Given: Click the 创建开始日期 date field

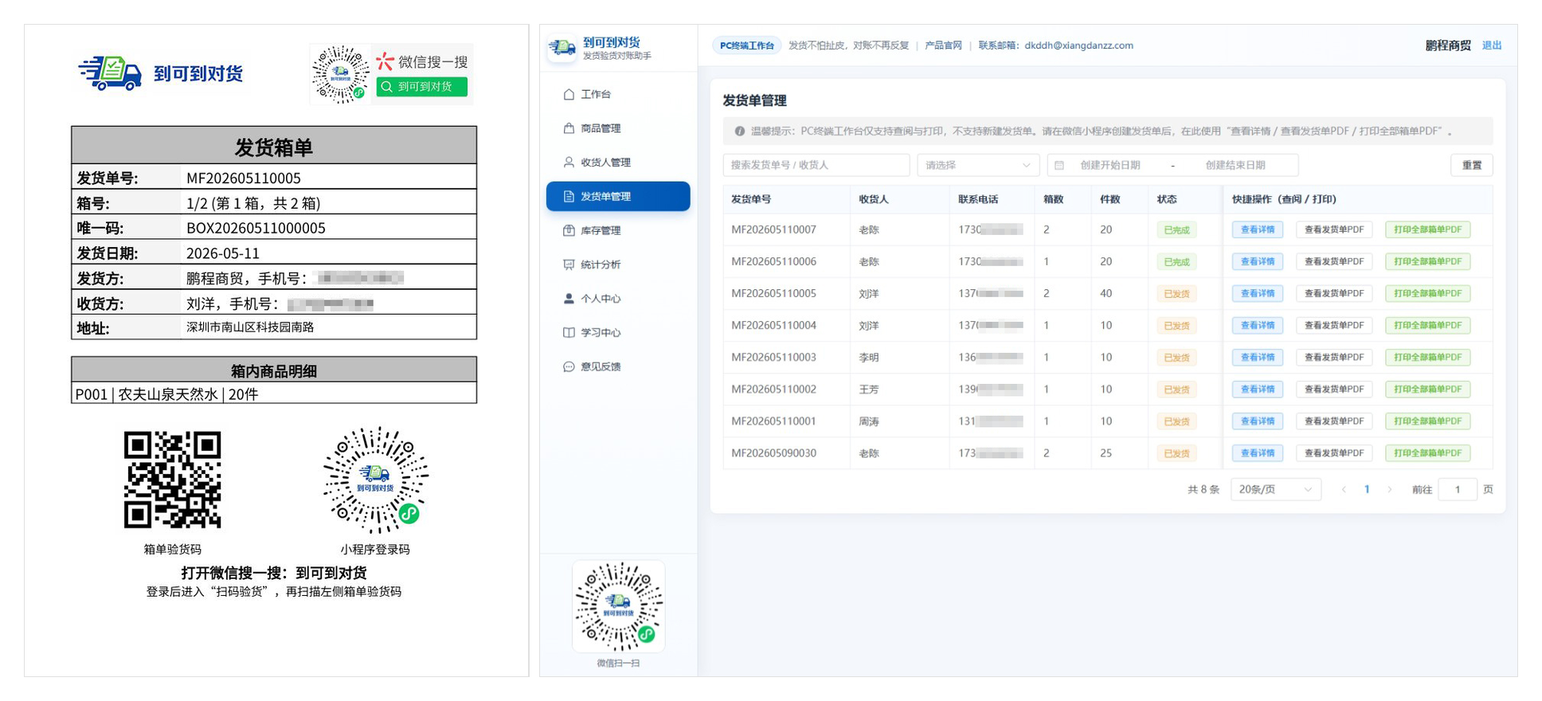Looking at the screenshot, I should [1110, 166].
